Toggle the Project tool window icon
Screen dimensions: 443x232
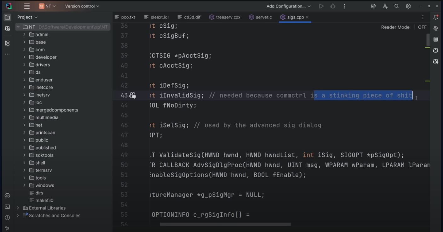[8, 17]
